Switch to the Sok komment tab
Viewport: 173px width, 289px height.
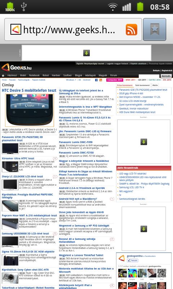click(x=142, y=85)
